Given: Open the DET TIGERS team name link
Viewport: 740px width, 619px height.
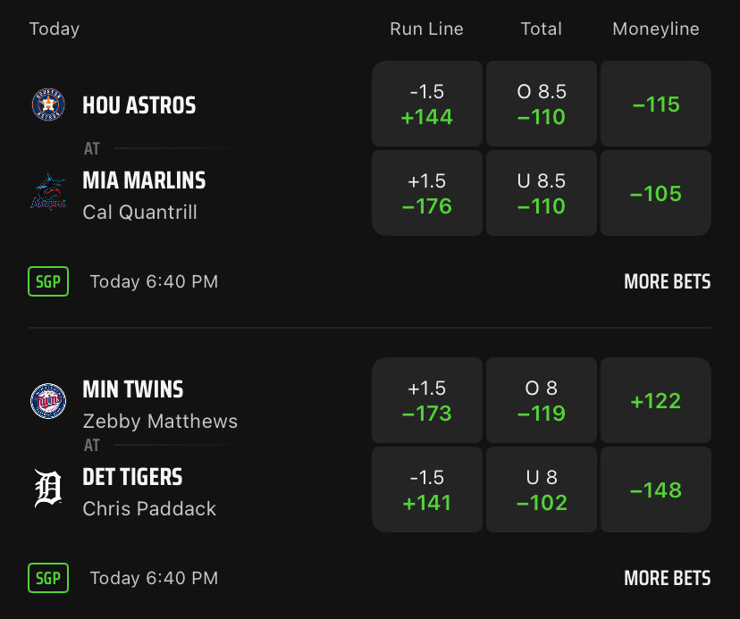Looking at the screenshot, I should pyautogui.click(x=132, y=477).
